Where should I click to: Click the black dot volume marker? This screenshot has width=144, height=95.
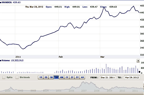tap(139, 72)
